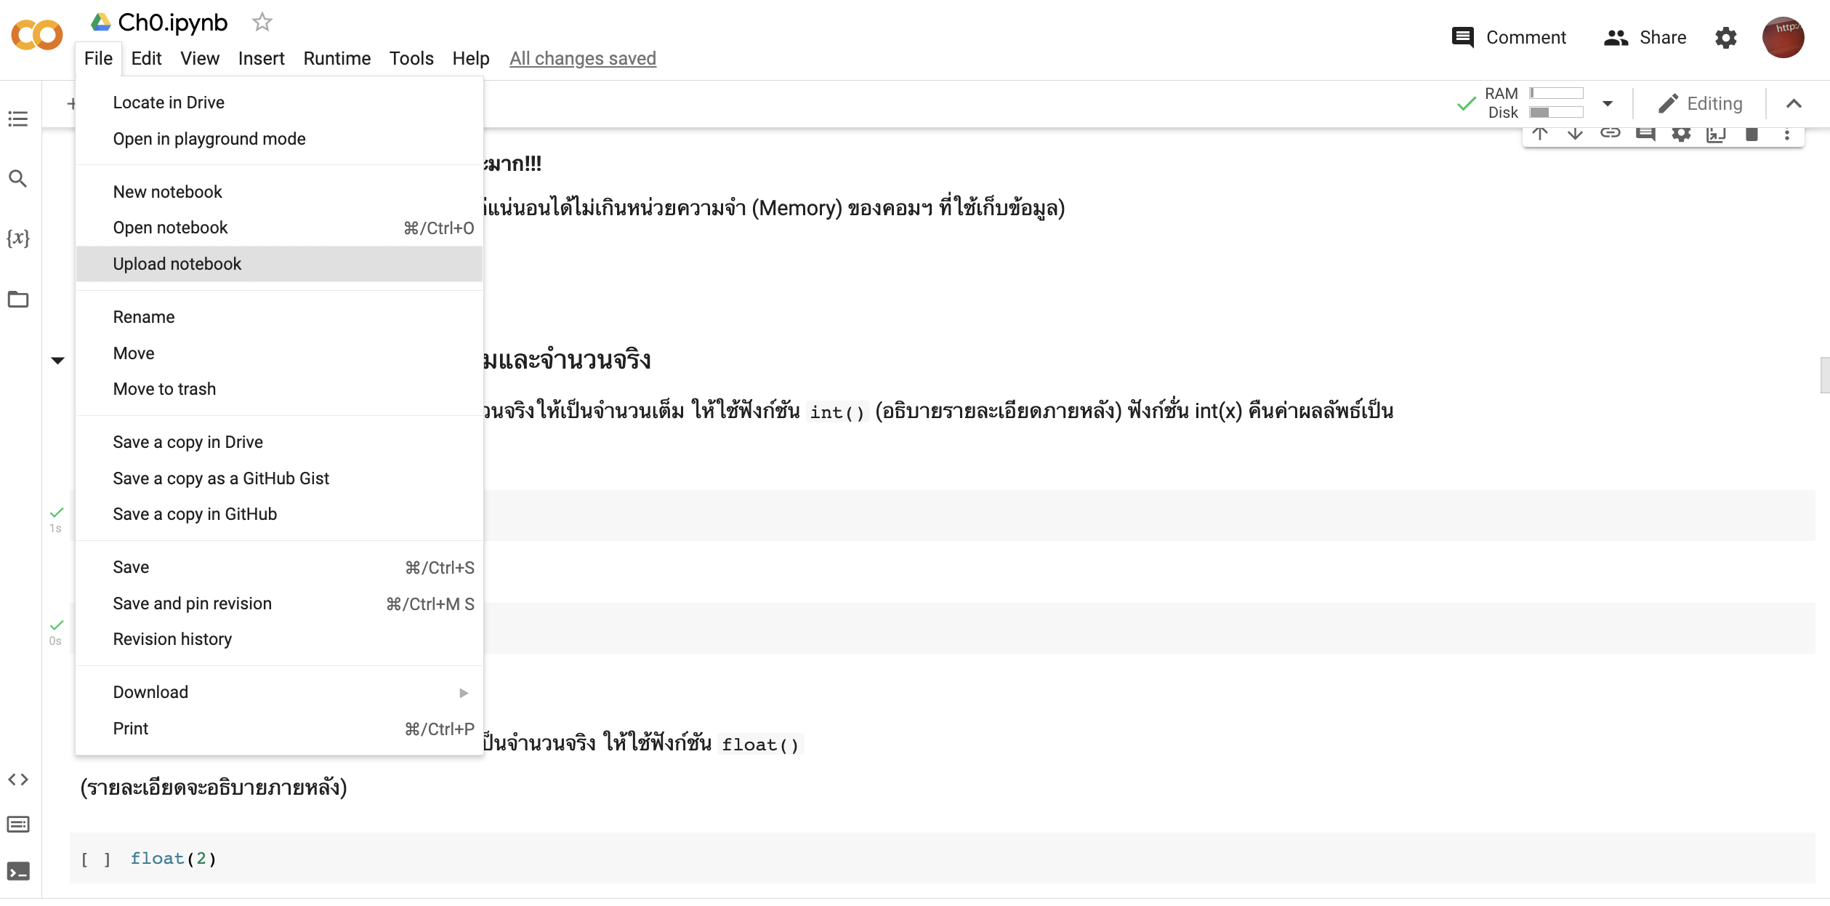The width and height of the screenshot is (1830, 906).
Task: Open the command palette icon
Action: [x=18, y=825]
